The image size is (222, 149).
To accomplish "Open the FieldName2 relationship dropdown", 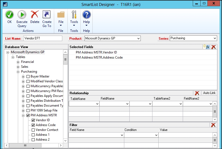I will pos(211,104).
